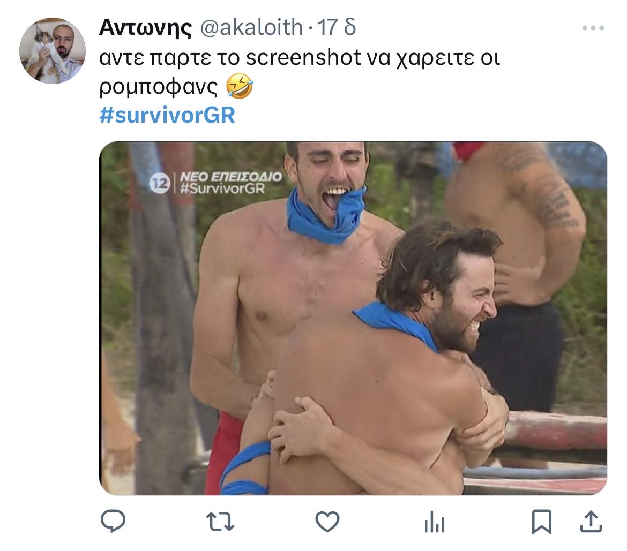Open Αντωνης's profile picture with cat
Screen dimensions: 627x551
pyautogui.click(x=53, y=51)
